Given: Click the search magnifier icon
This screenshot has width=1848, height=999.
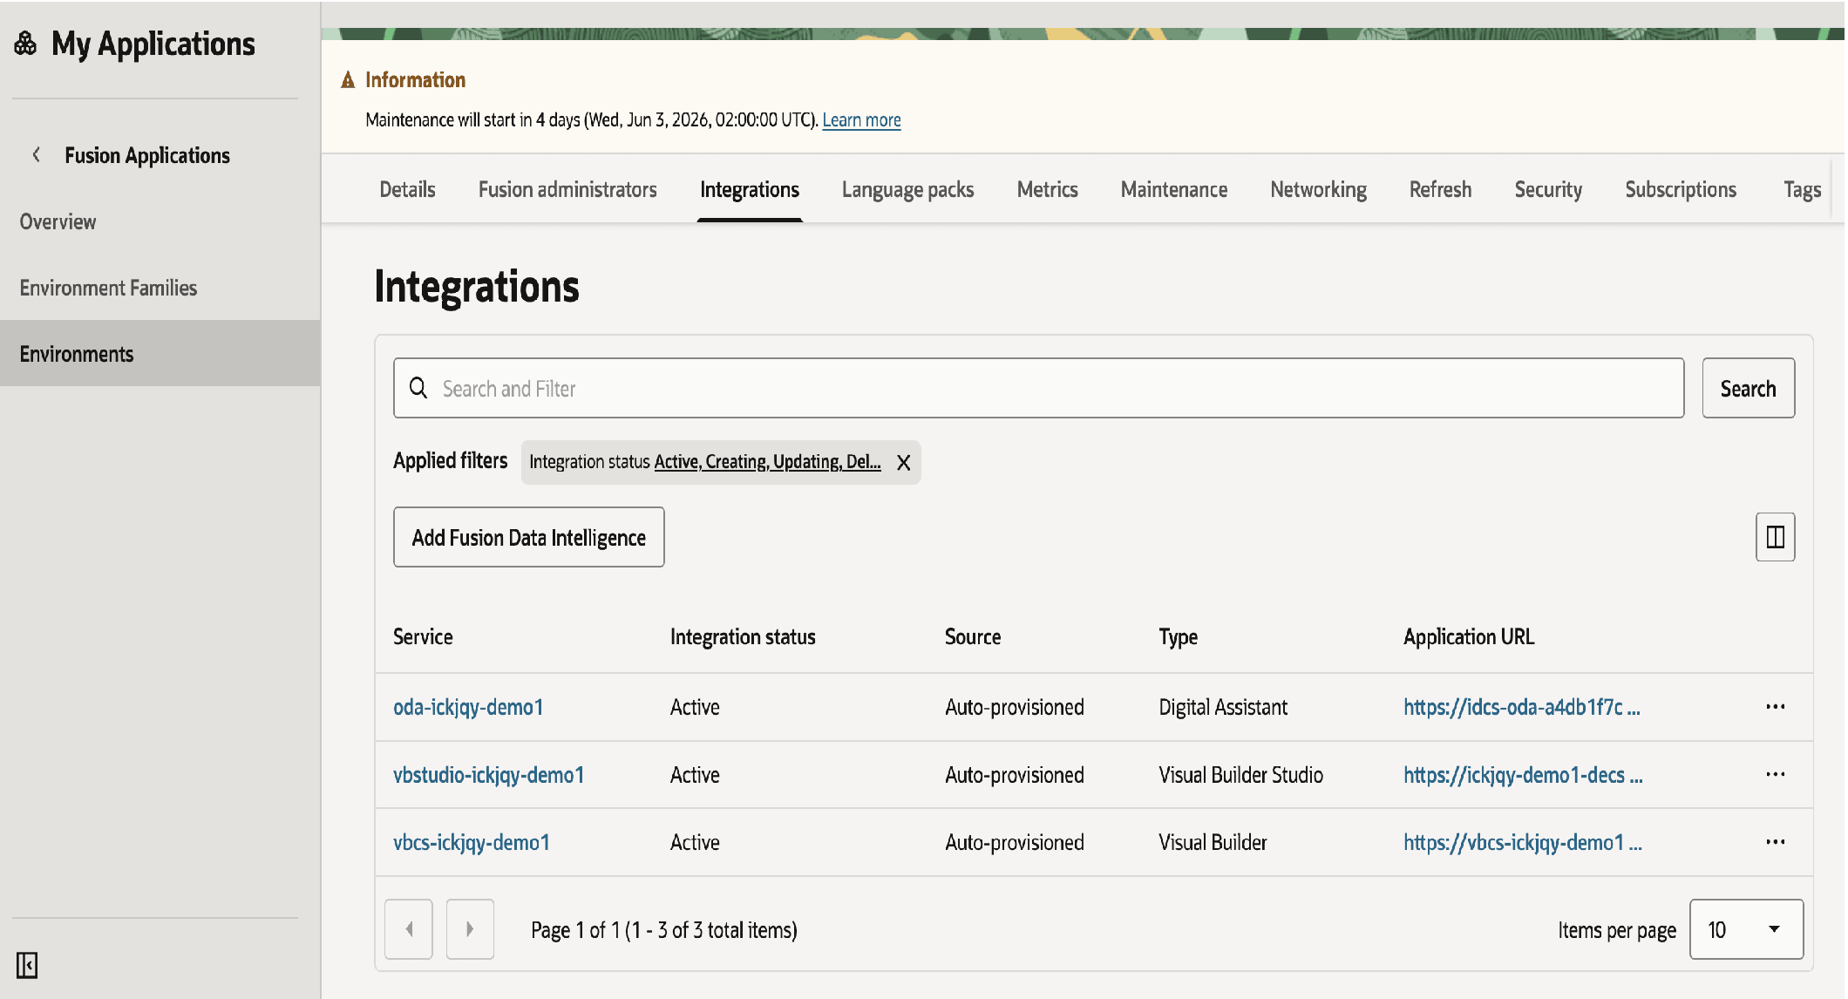Looking at the screenshot, I should tap(418, 388).
